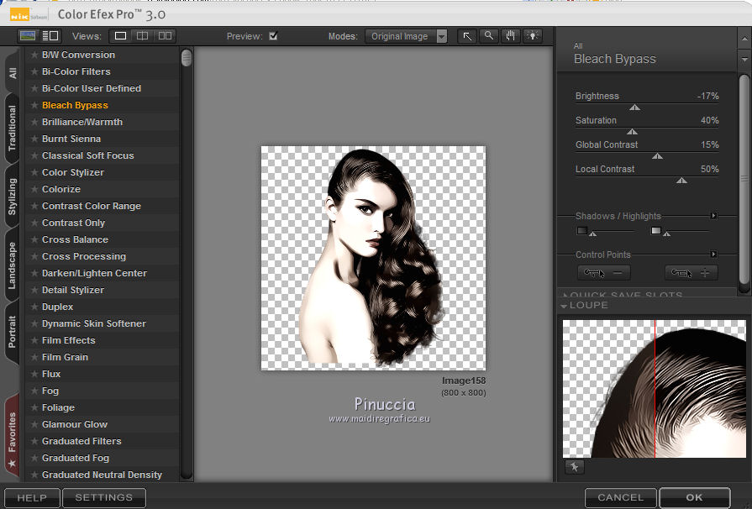The image size is (752, 509).
Task: Choose the hand pan tool
Action: (x=510, y=36)
